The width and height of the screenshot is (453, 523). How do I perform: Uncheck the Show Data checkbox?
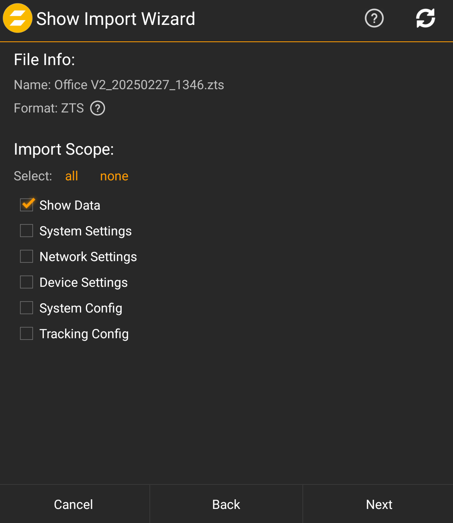pyautogui.click(x=27, y=205)
